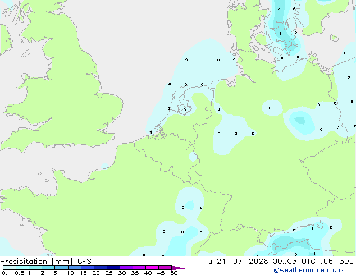356x275 pixels.
Task: Click the 1–2 mm legend color swatch
Action: coord(35,268)
